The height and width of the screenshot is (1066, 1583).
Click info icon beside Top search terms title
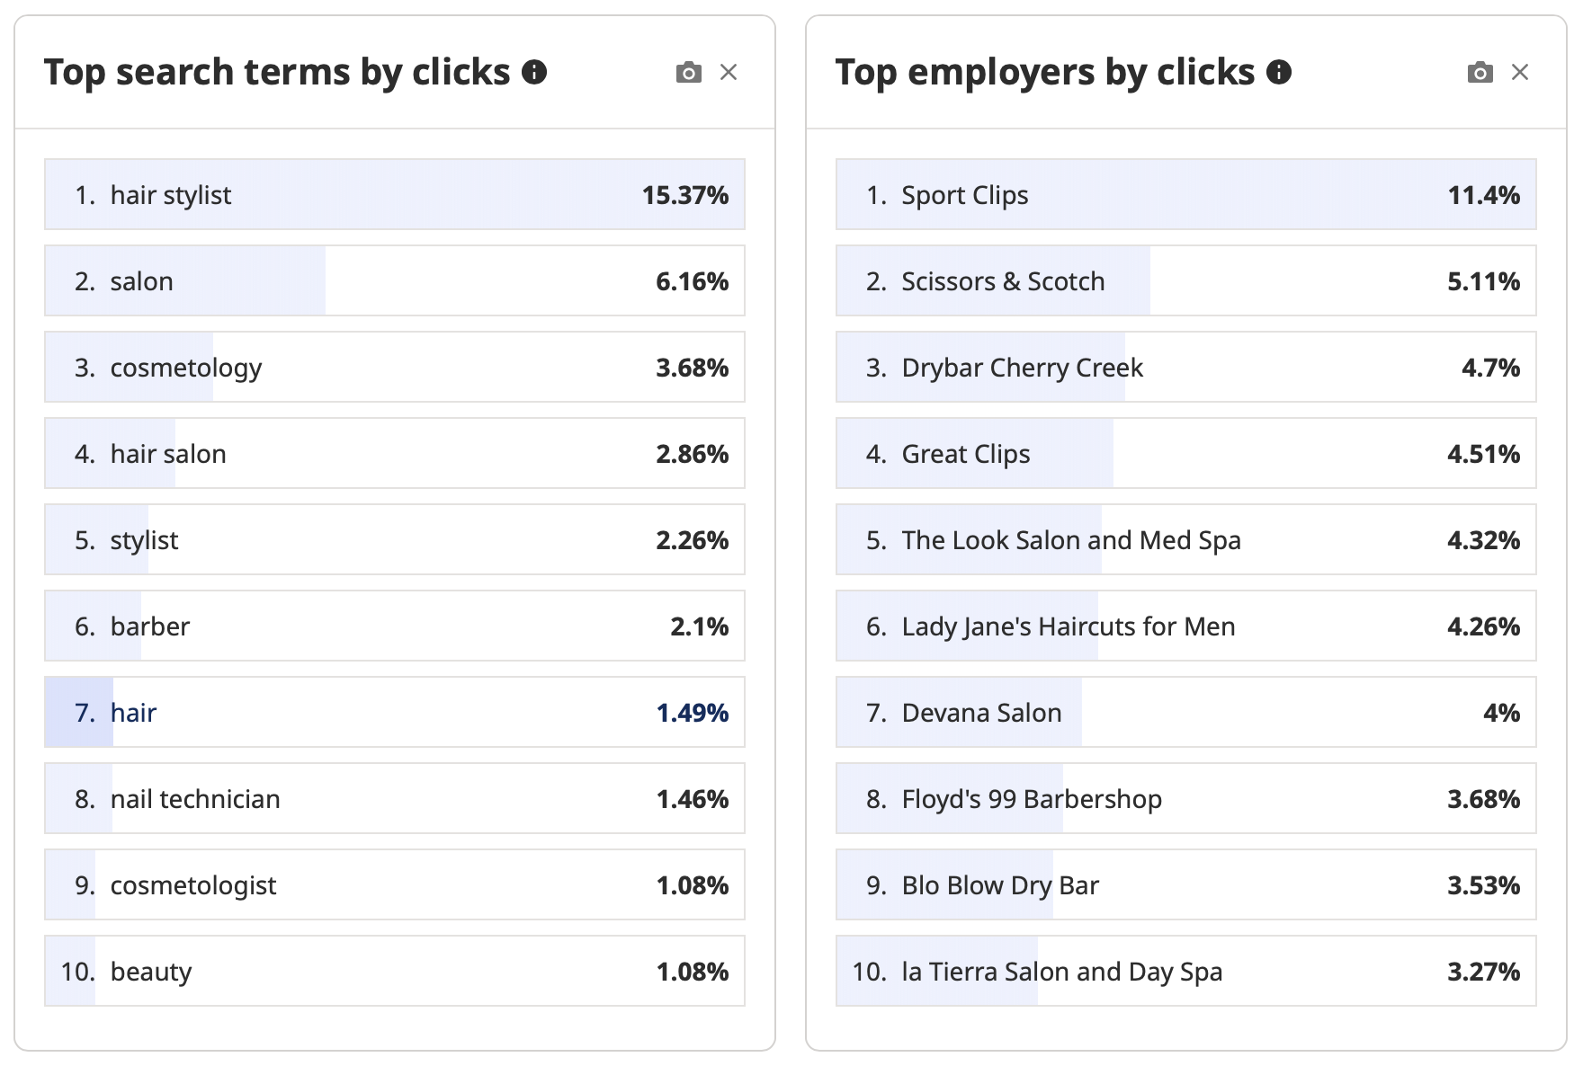coord(534,72)
